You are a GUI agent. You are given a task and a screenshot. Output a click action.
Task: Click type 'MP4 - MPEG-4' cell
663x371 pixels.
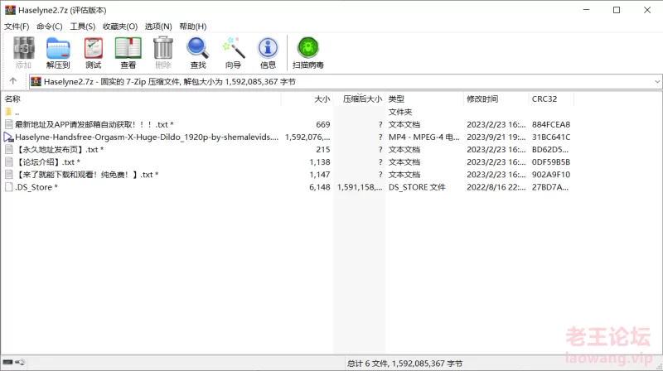tap(423, 137)
